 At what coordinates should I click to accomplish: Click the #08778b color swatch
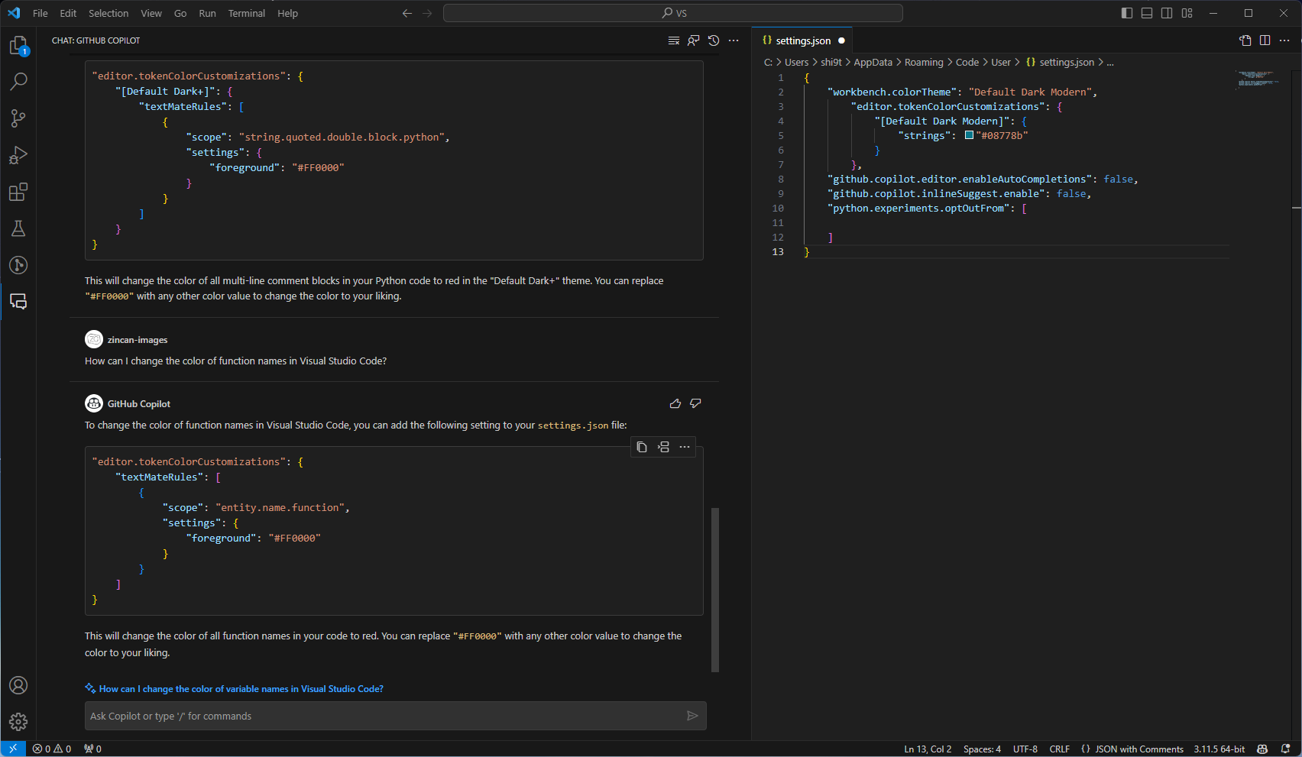pyautogui.click(x=968, y=134)
